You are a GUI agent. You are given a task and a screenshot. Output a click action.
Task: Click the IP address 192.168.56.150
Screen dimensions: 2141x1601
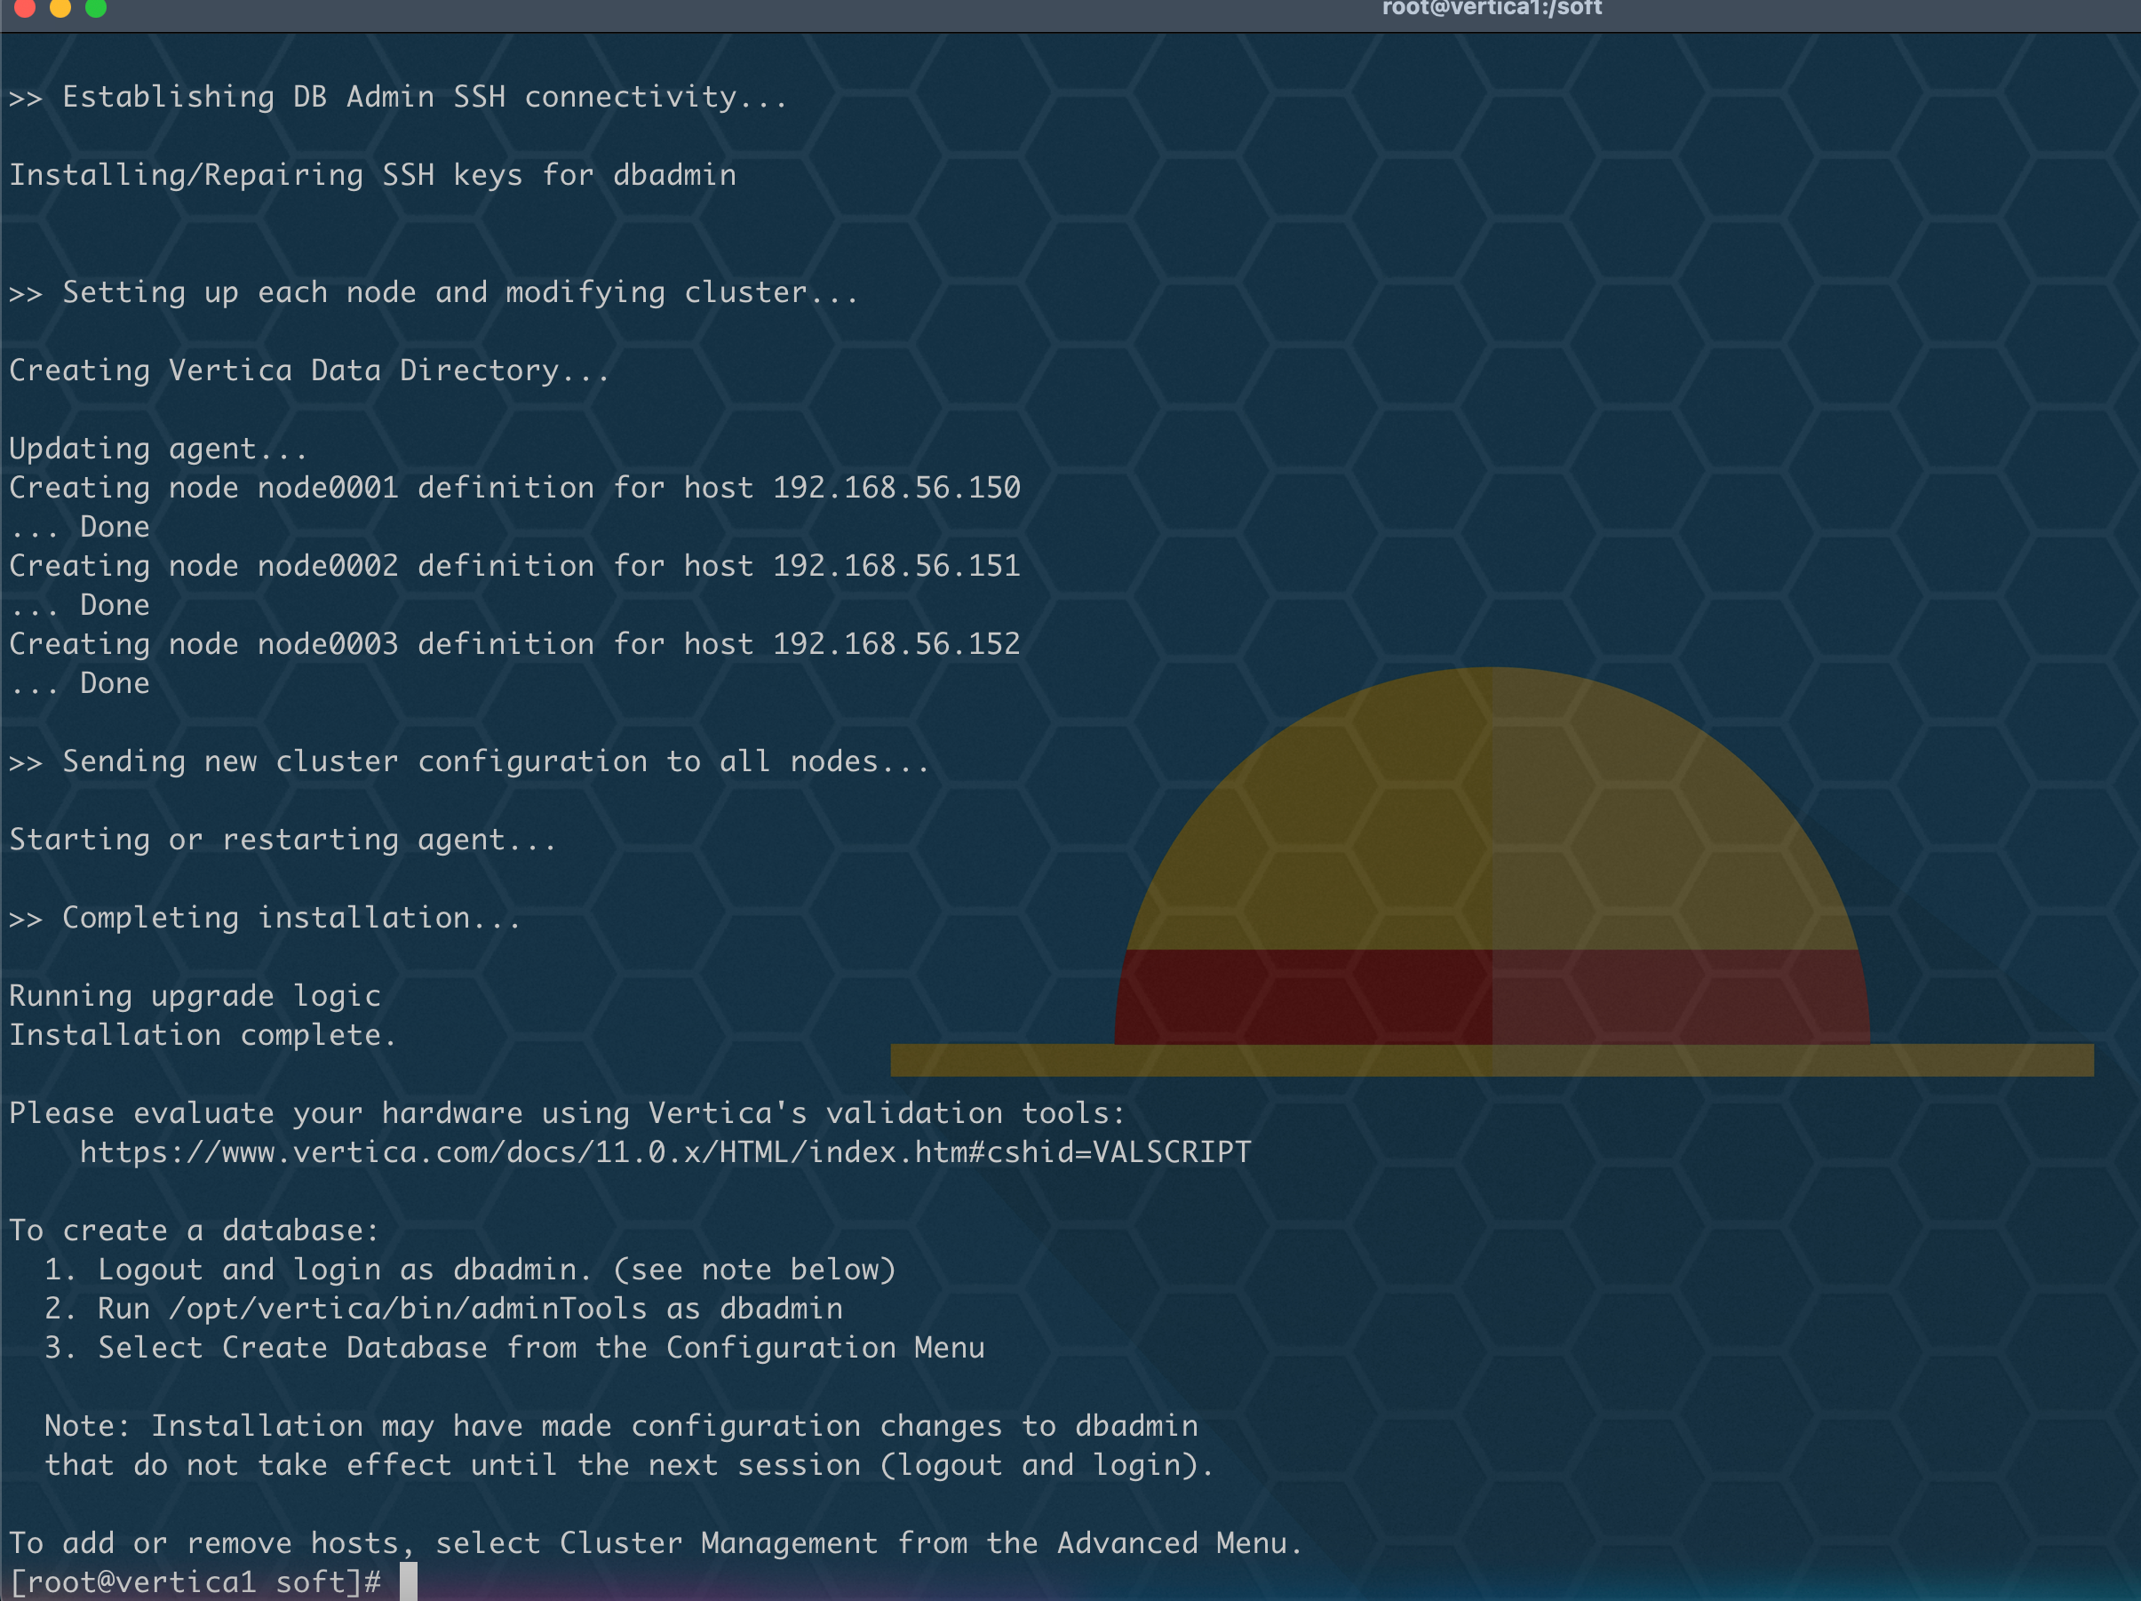pyautogui.click(x=895, y=488)
